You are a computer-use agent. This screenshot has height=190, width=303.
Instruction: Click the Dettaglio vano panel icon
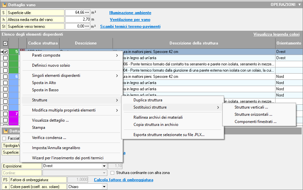[4, 5]
